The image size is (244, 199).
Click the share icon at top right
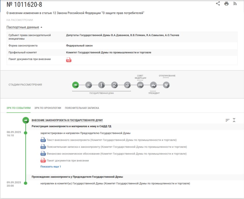point(218,4)
